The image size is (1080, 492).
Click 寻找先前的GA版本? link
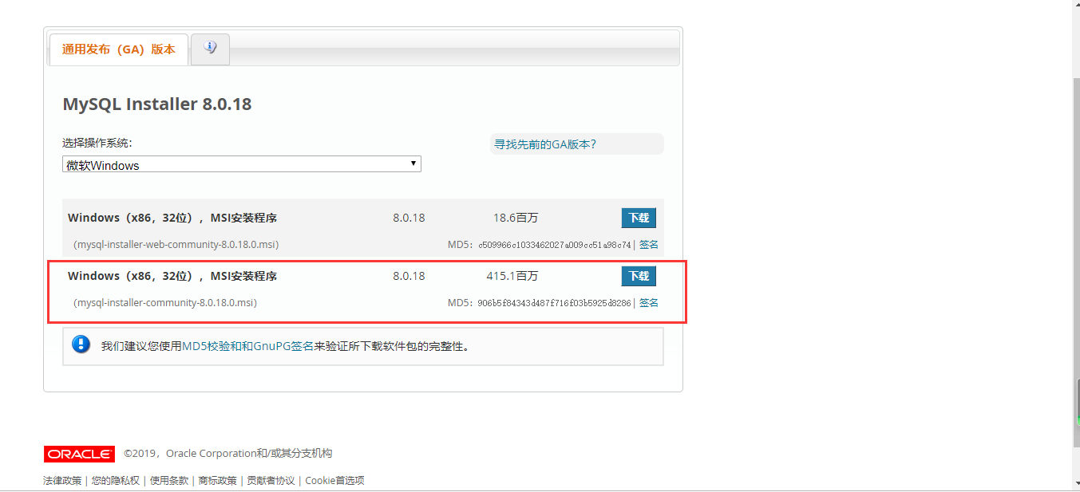coord(545,144)
